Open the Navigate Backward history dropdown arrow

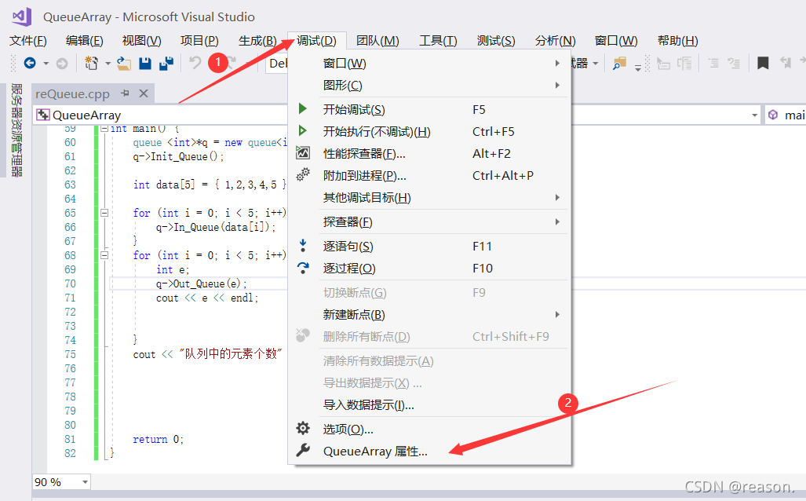(46, 63)
